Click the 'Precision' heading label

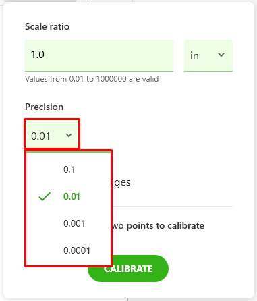(45, 107)
